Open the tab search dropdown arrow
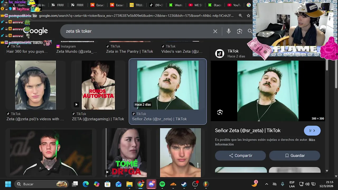This screenshot has height=190, width=338. click(5, 5)
